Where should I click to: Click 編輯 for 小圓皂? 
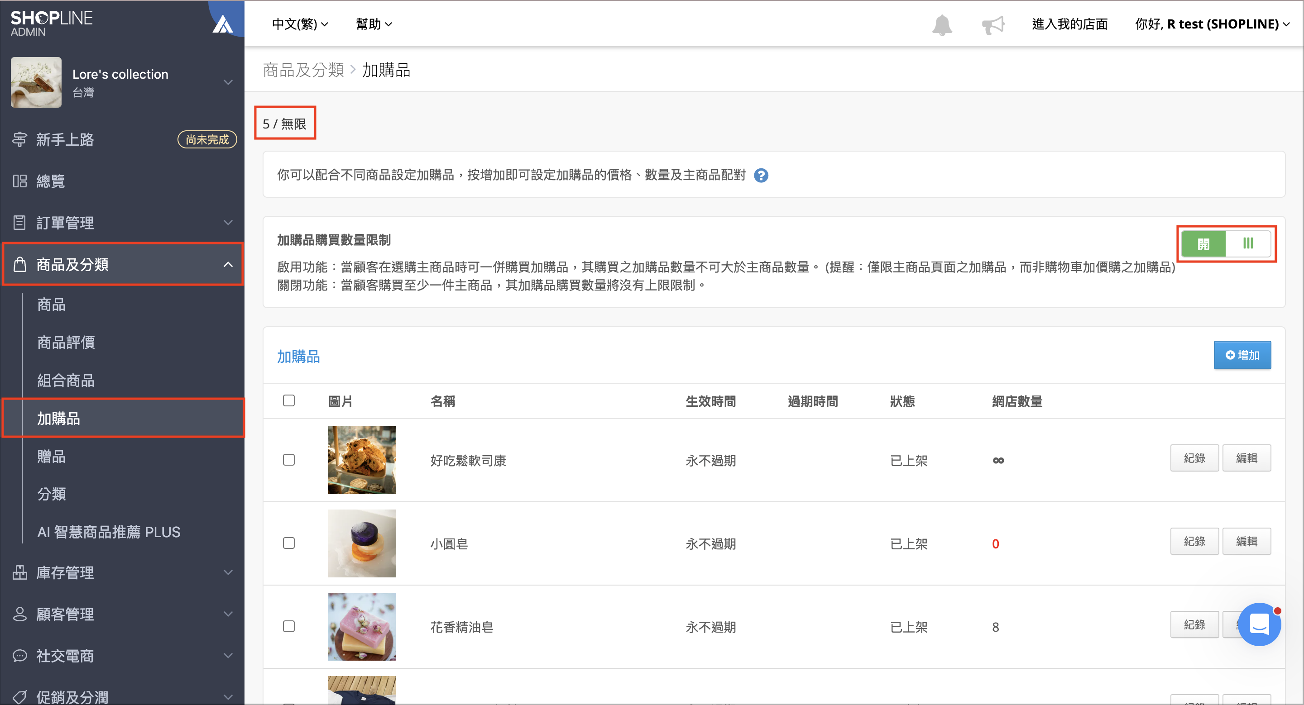coord(1246,541)
